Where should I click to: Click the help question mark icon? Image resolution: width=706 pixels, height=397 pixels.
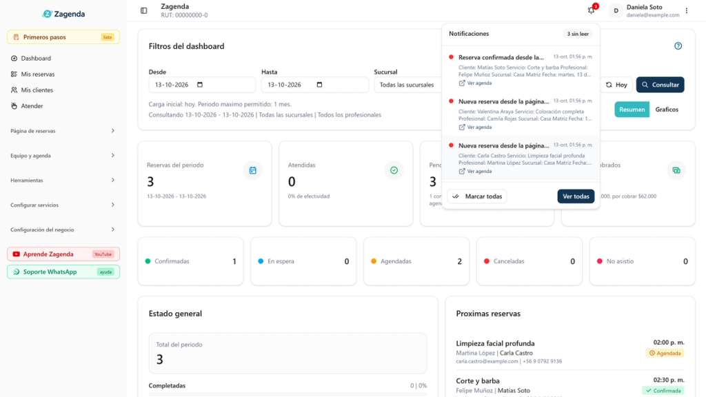678,46
